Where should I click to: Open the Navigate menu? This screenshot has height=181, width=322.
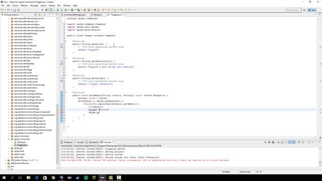[34, 6]
